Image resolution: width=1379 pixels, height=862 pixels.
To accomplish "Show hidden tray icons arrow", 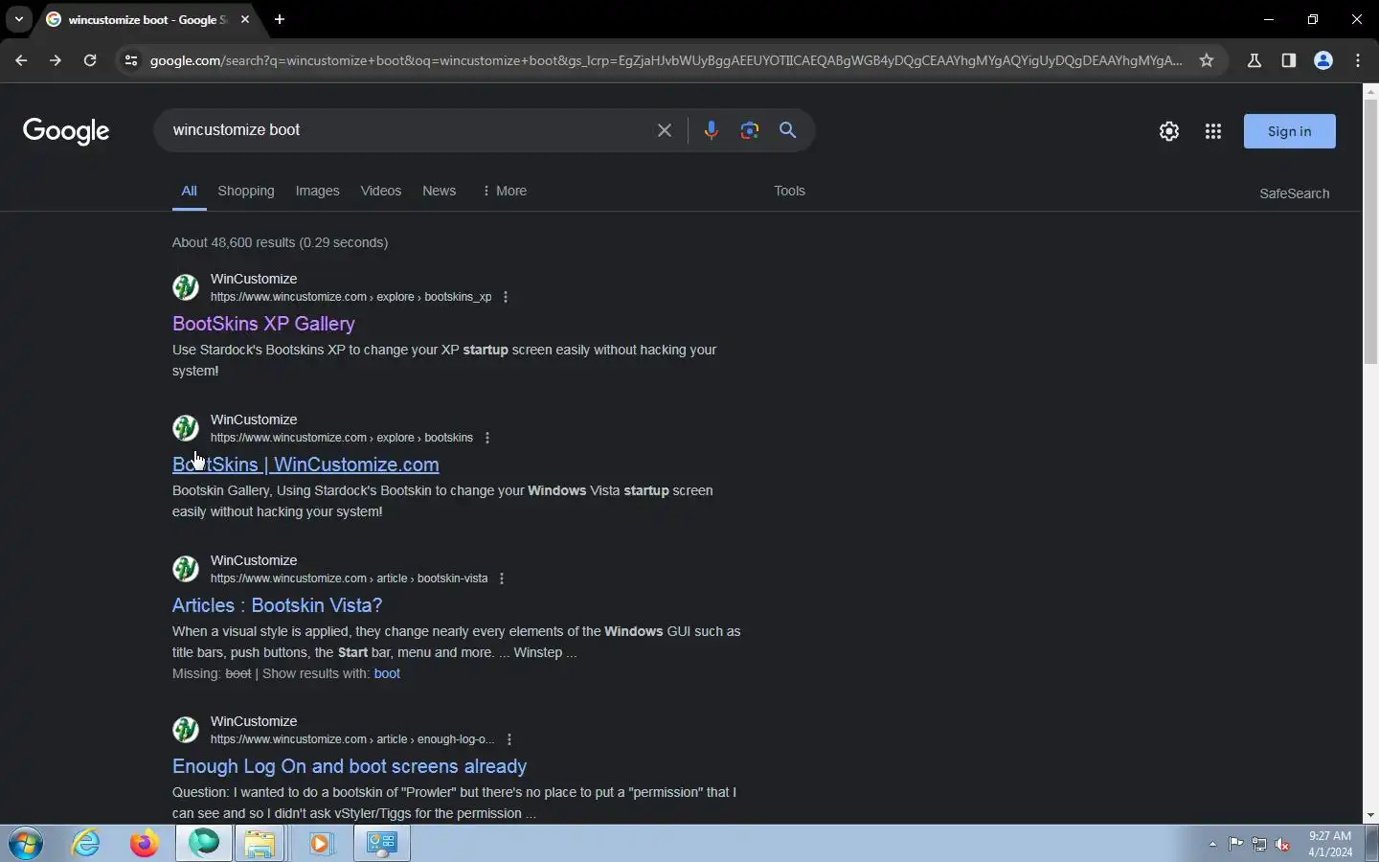I will click(1212, 844).
